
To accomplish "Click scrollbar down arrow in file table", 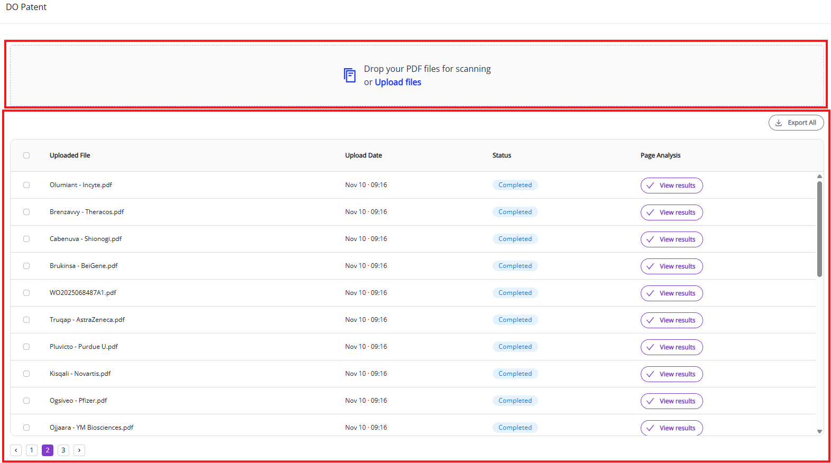I will [x=819, y=431].
